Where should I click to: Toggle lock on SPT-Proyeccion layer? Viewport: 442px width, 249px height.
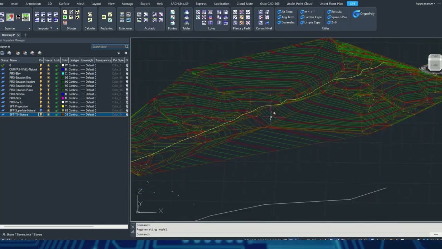pos(57,107)
